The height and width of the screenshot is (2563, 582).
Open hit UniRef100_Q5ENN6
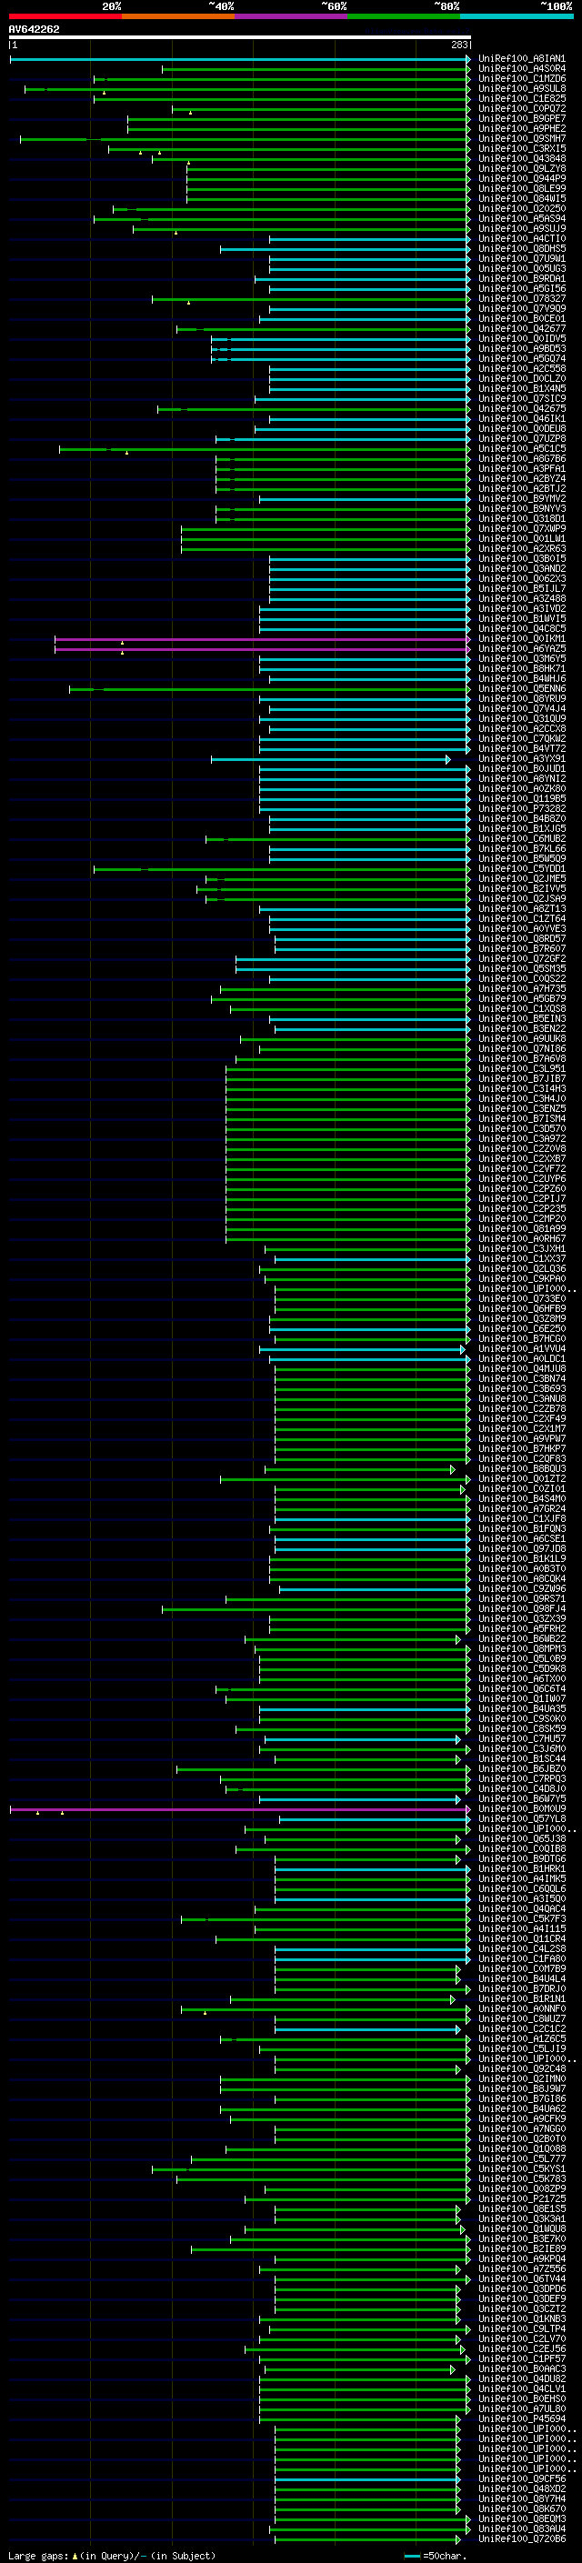(x=522, y=689)
